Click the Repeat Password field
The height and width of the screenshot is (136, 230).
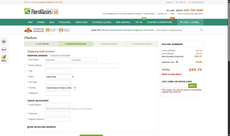click(58, 119)
